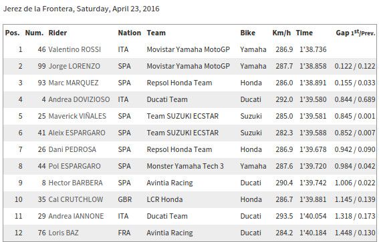Click the Team column header
The height and width of the screenshot is (242, 379).
[x=156, y=33]
